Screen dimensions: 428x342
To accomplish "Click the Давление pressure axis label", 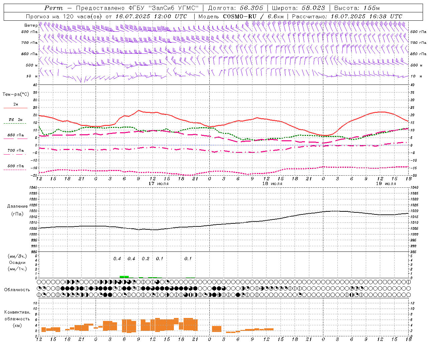I will (x=17, y=206).
